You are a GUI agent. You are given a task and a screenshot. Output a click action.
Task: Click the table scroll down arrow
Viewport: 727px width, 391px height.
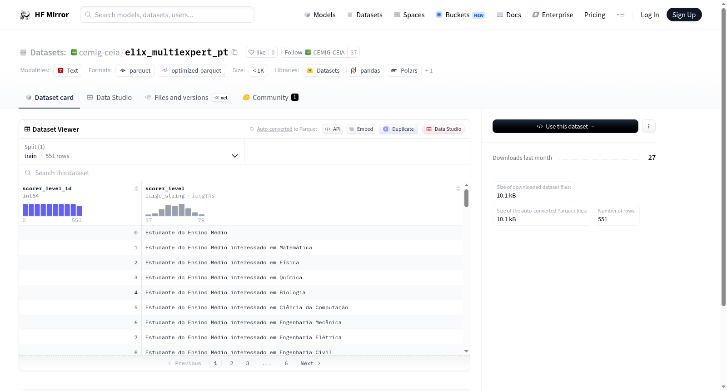coord(466,351)
